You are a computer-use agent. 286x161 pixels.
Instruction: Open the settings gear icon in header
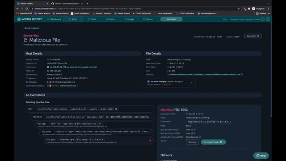pyautogui.click(x=268, y=19)
